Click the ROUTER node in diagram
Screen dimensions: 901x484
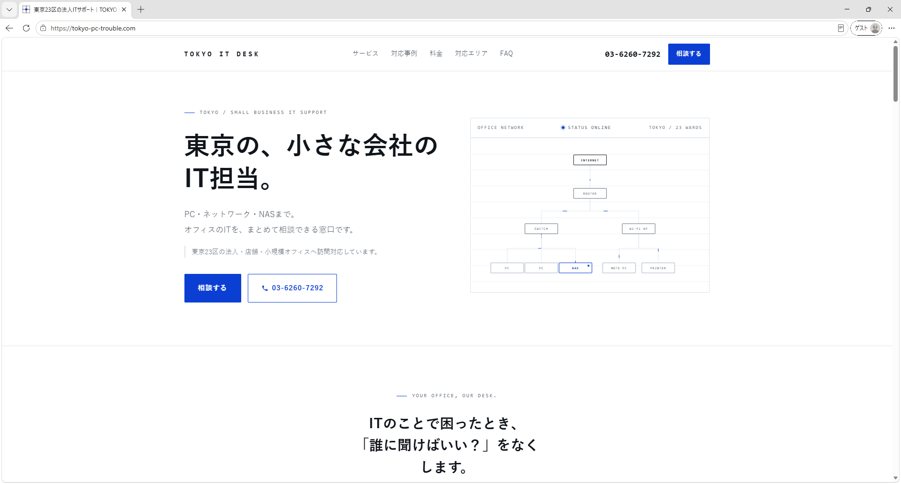[590, 193]
